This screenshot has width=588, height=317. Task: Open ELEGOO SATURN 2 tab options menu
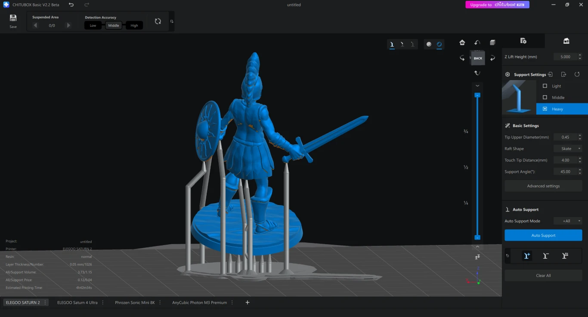tap(45, 302)
